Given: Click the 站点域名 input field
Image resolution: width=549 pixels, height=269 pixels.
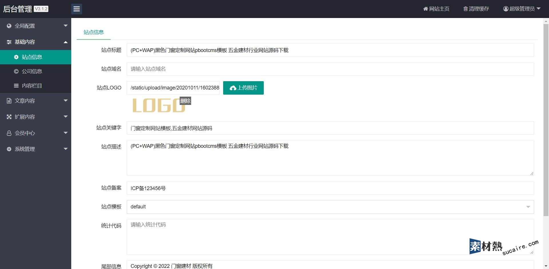Looking at the screenshot, I should point(330,69).
